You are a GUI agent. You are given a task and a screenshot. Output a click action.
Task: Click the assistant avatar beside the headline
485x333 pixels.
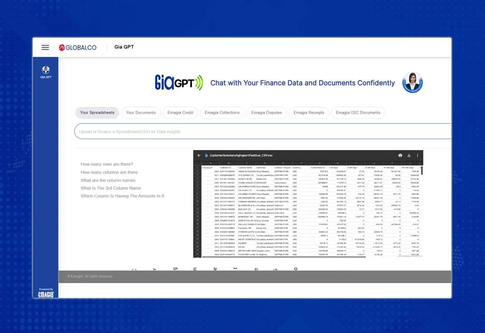click(412, 82)
